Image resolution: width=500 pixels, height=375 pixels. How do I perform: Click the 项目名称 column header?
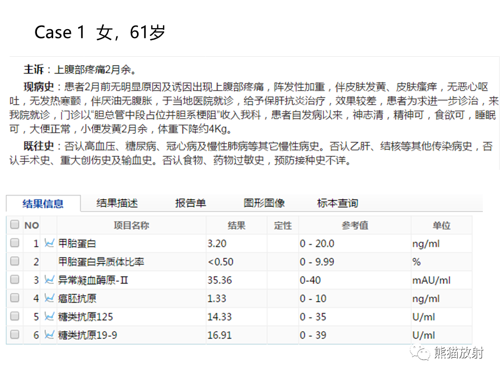pos(131,226)
